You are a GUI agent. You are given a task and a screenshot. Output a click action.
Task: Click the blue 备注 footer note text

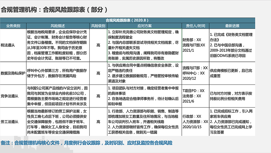coord(87,143)
